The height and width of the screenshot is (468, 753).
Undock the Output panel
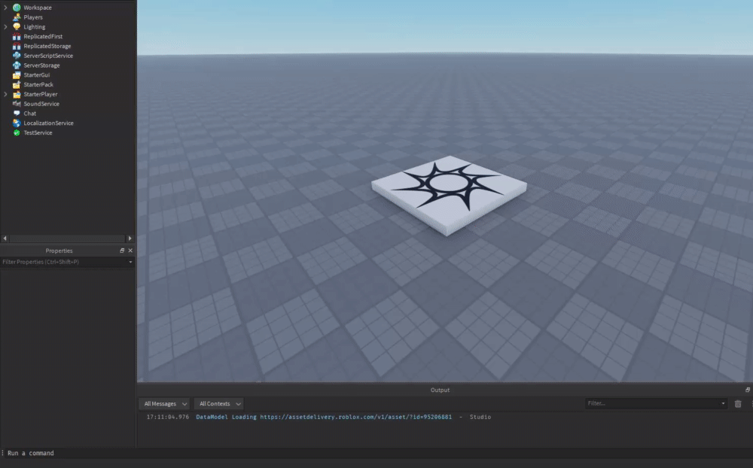[748, 390]
